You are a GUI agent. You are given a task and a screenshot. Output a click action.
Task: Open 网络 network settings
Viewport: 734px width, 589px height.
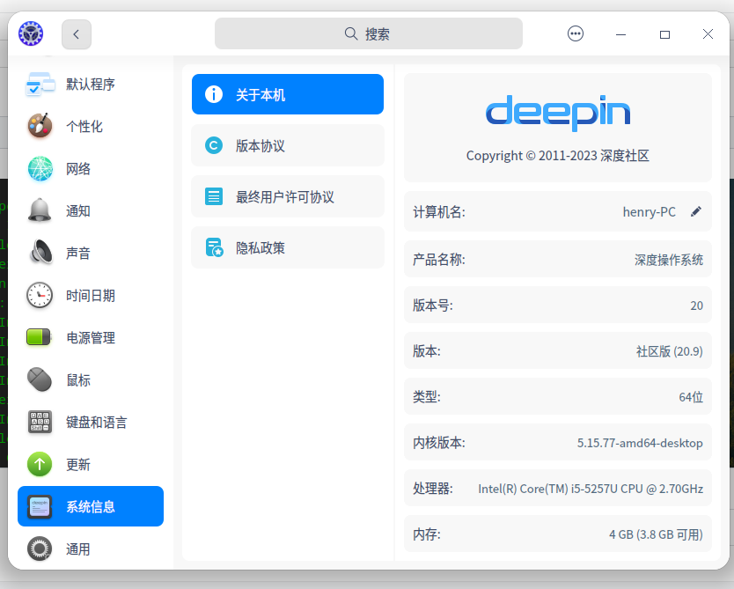coord(78,169)
